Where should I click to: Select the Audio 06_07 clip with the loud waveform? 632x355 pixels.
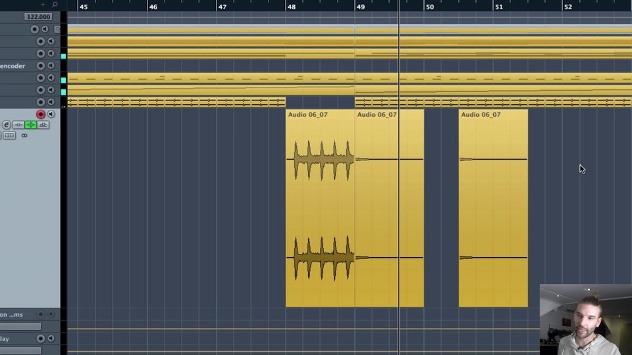pos(320,208)
